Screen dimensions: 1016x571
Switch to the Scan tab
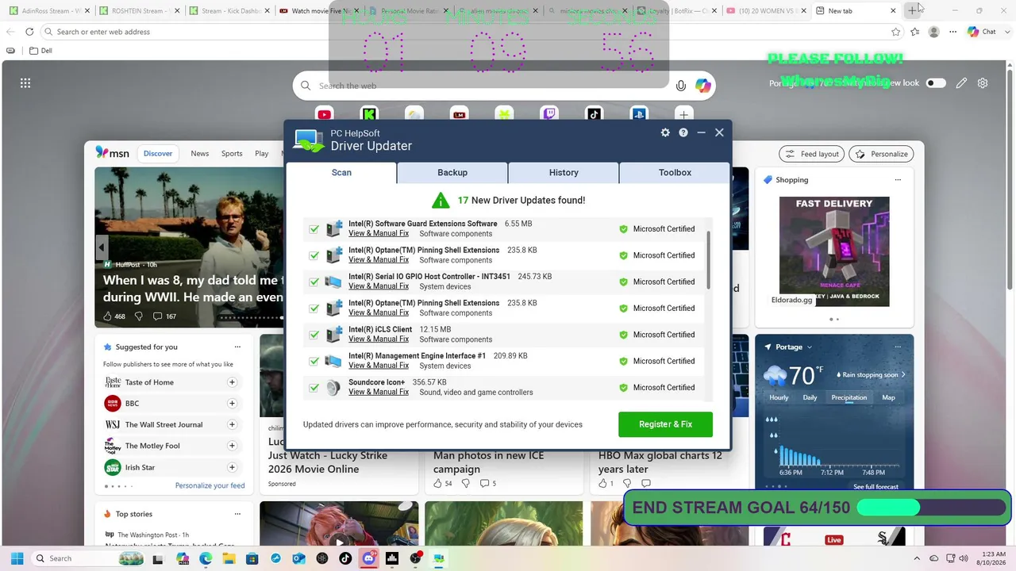341,173
